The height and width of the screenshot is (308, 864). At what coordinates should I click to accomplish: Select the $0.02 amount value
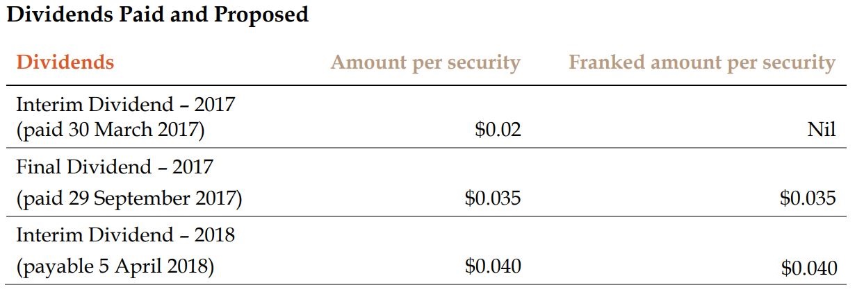(498, 130)
